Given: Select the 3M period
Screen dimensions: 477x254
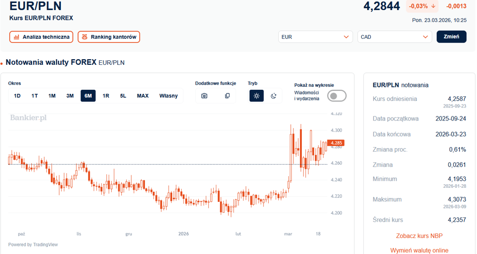Looking at the screenshot, I should [70, 96].
